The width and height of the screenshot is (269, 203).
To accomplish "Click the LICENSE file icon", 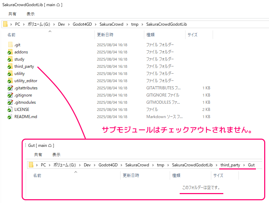I will pyautogui.click(x=10, y=110).
